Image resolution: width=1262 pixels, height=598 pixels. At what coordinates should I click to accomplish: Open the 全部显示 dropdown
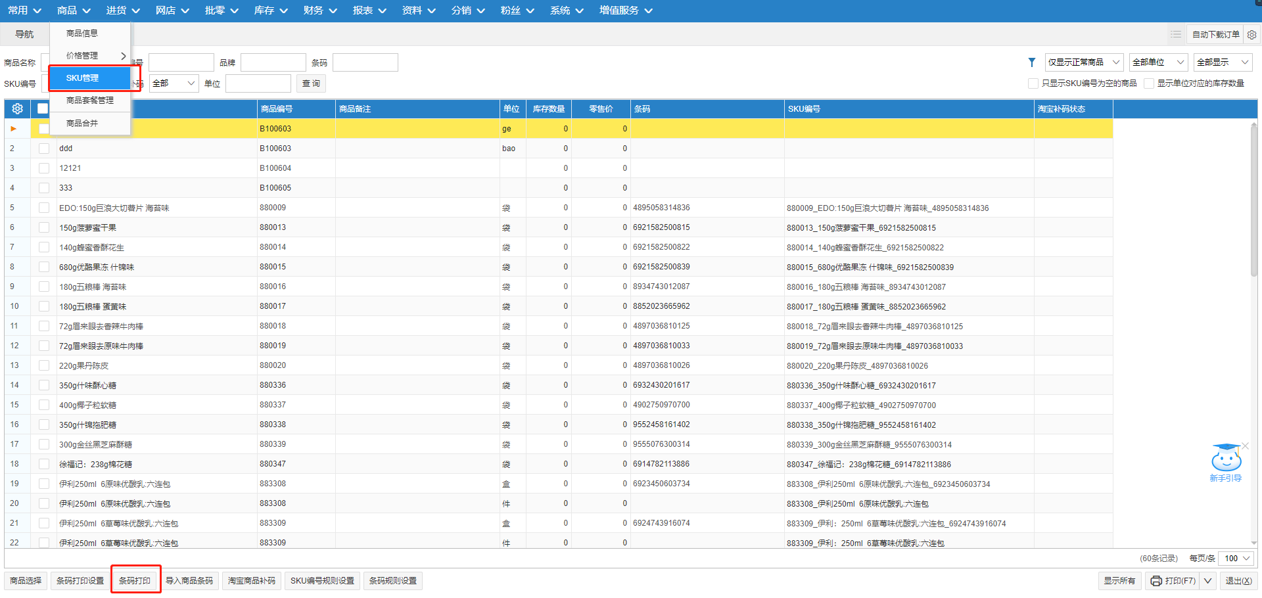(1223, 62)
